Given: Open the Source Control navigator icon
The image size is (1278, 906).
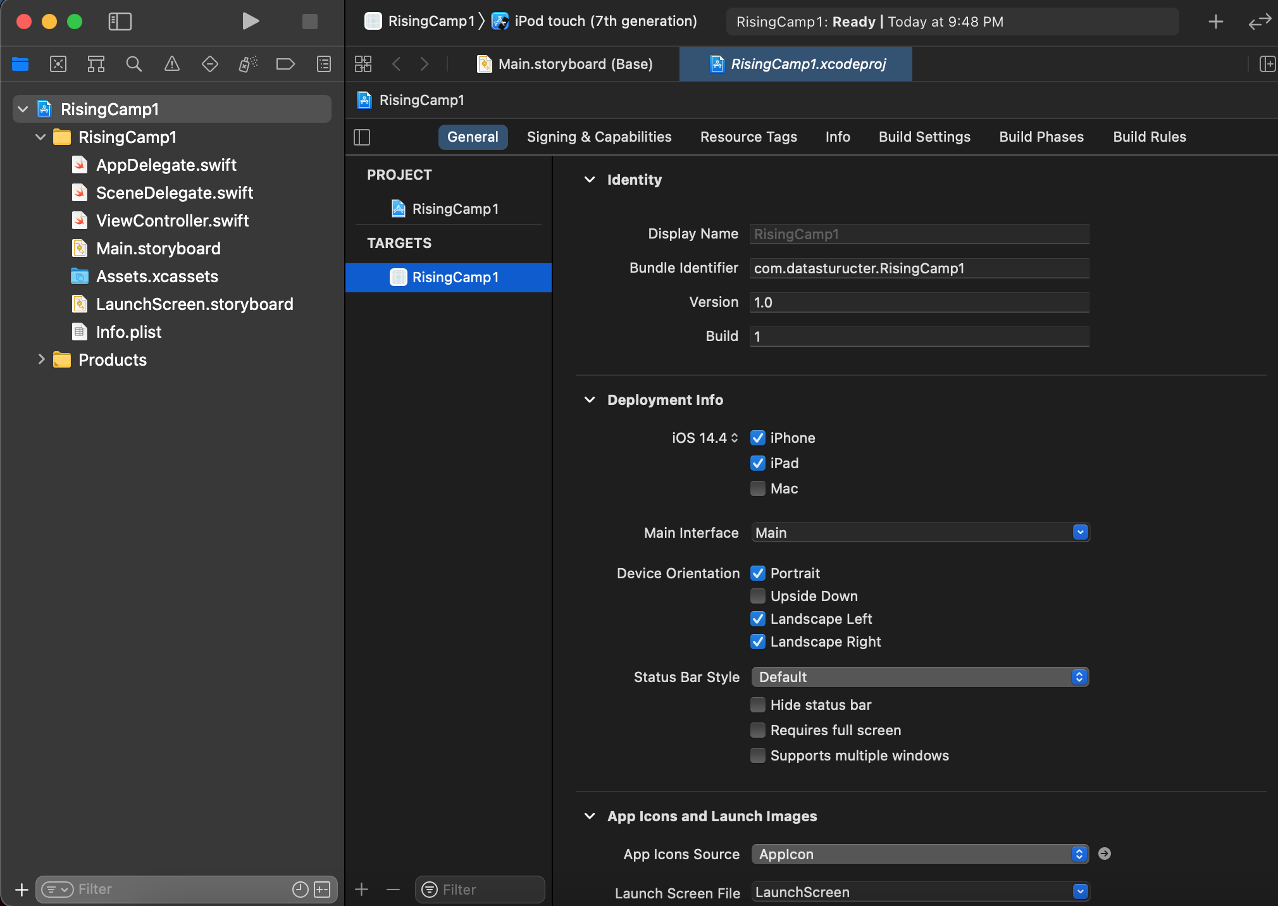Looking at the screenshot, I should coord(58,64).
